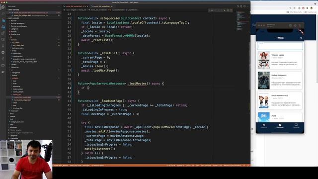
Task: Open movie_details folder in explorer
Action: tap(18, 91)
